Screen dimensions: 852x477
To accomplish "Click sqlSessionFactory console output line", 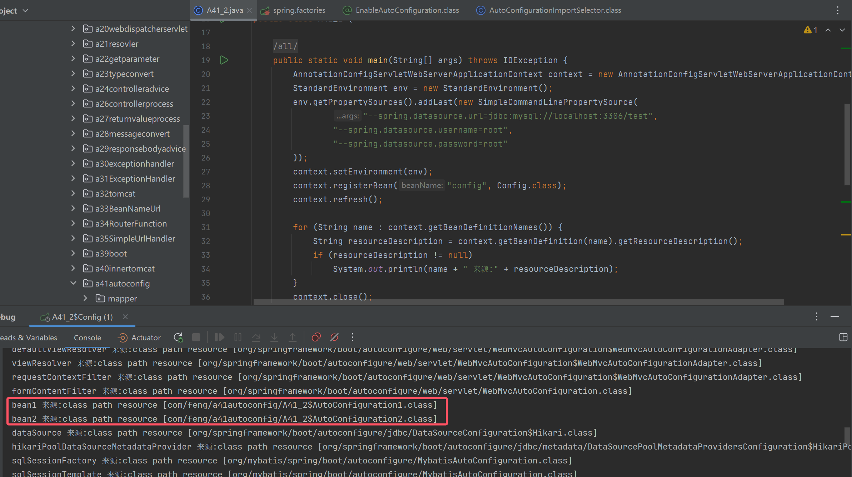I will click(x=292, y=461).
